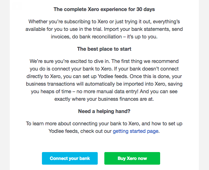The image size is (209, 170).
Task: Click the words no more manual data entry
Action: click(x=107, y=92)
